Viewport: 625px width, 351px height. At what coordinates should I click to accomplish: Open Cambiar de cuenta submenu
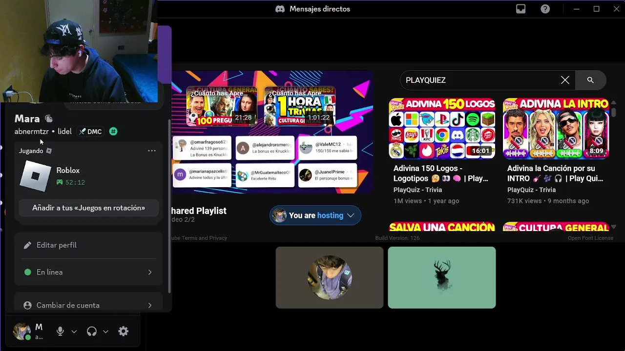88,305
